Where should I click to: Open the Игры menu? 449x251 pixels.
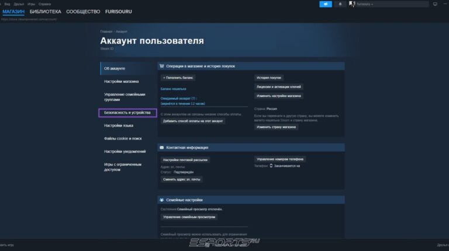pyautogui.click(x=31, y=4)
